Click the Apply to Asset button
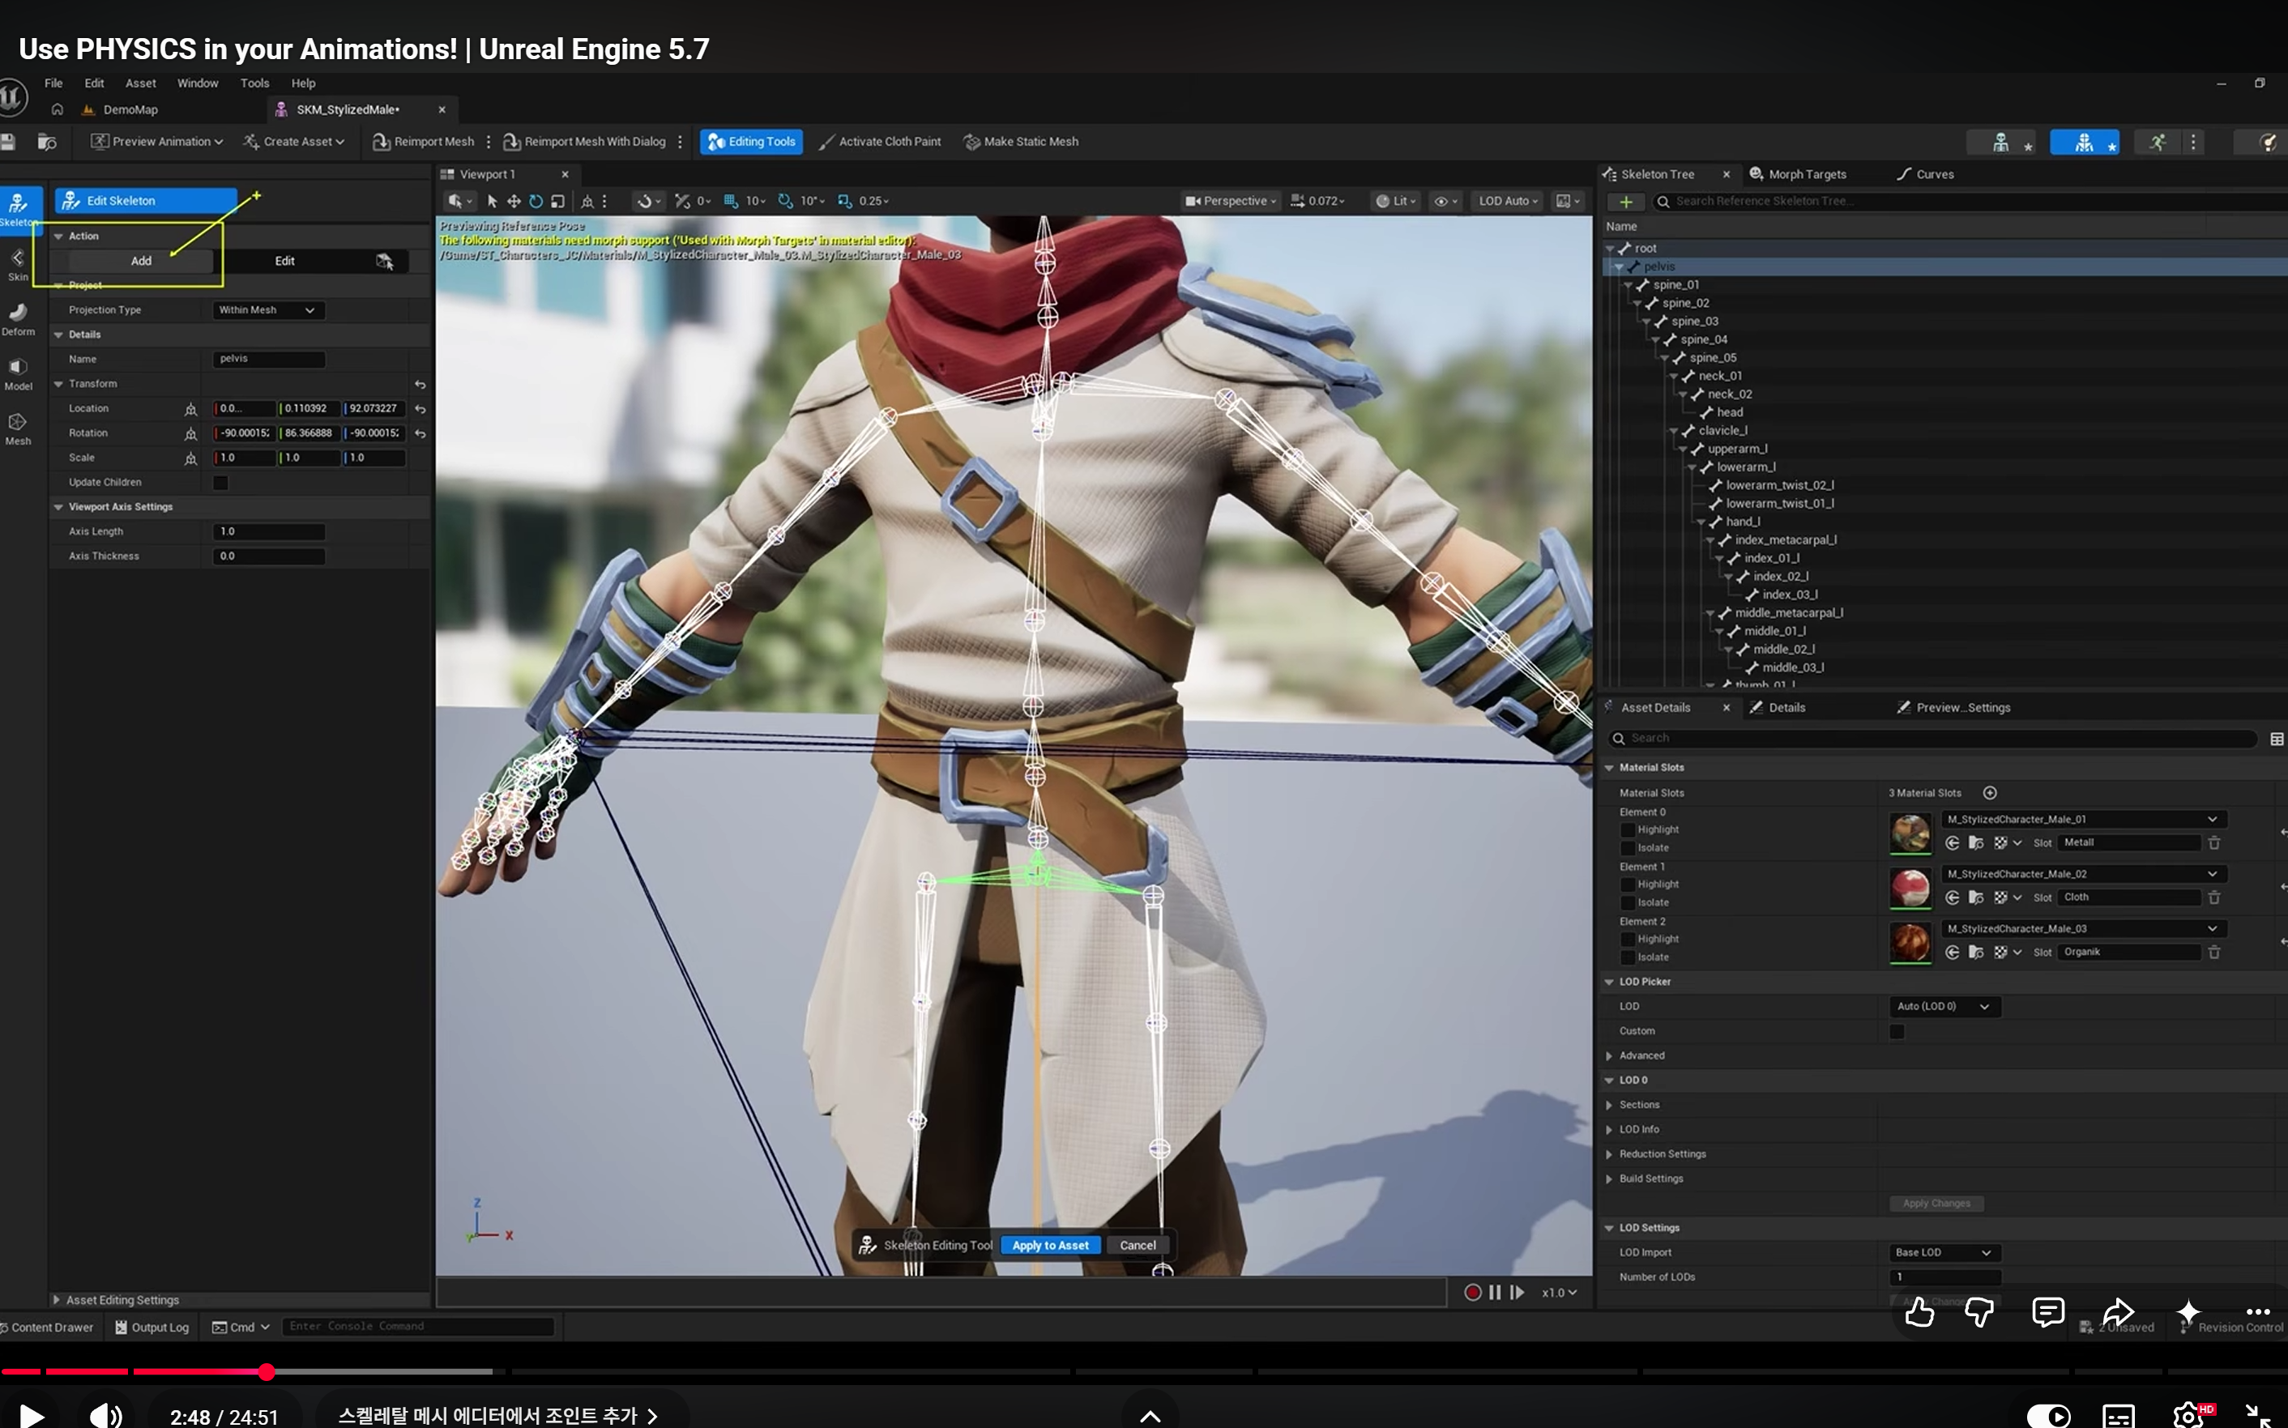 click(1051, 1246)
